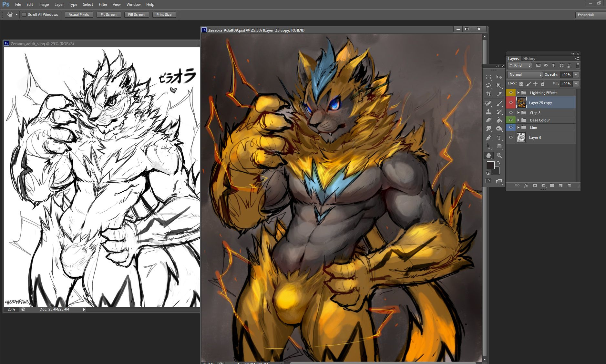606x364 pixels.
Task: Select the Paint Bucket tool
Action: pos(499,120)
